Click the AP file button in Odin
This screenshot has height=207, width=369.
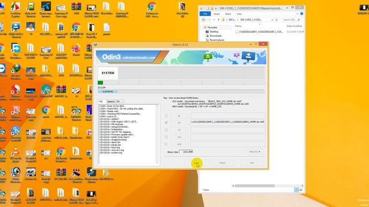pos(179,122)
